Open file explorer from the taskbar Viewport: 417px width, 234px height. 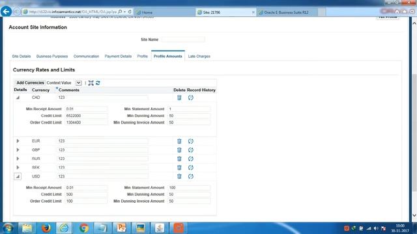[x=27, y=228]
